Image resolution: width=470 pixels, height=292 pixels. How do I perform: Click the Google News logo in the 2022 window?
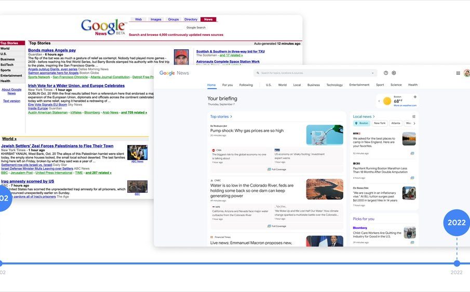[174, 73]
